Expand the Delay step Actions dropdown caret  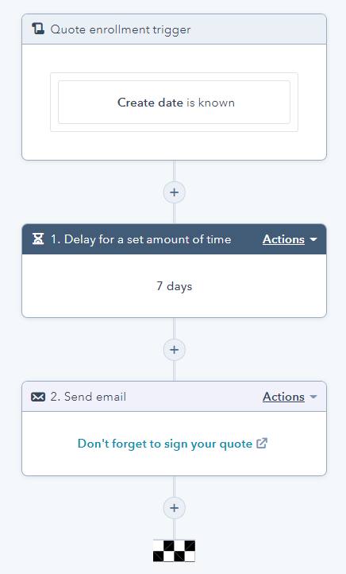pos(313,239)
